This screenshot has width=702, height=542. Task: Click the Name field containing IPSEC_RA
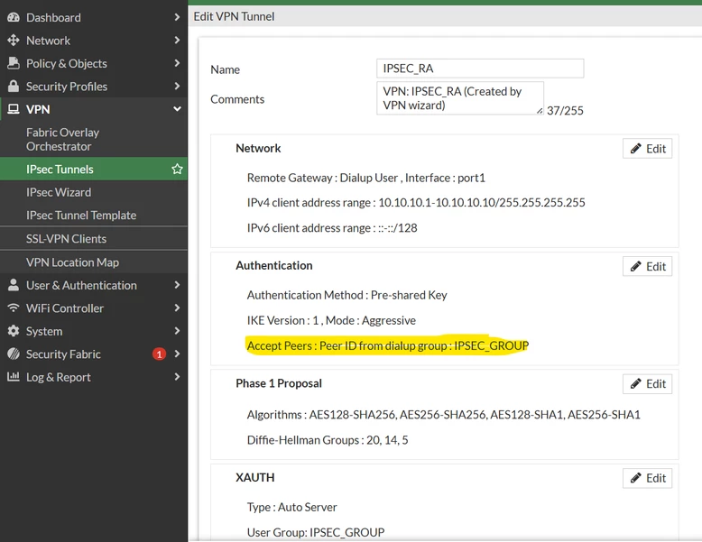click(480, 69)
